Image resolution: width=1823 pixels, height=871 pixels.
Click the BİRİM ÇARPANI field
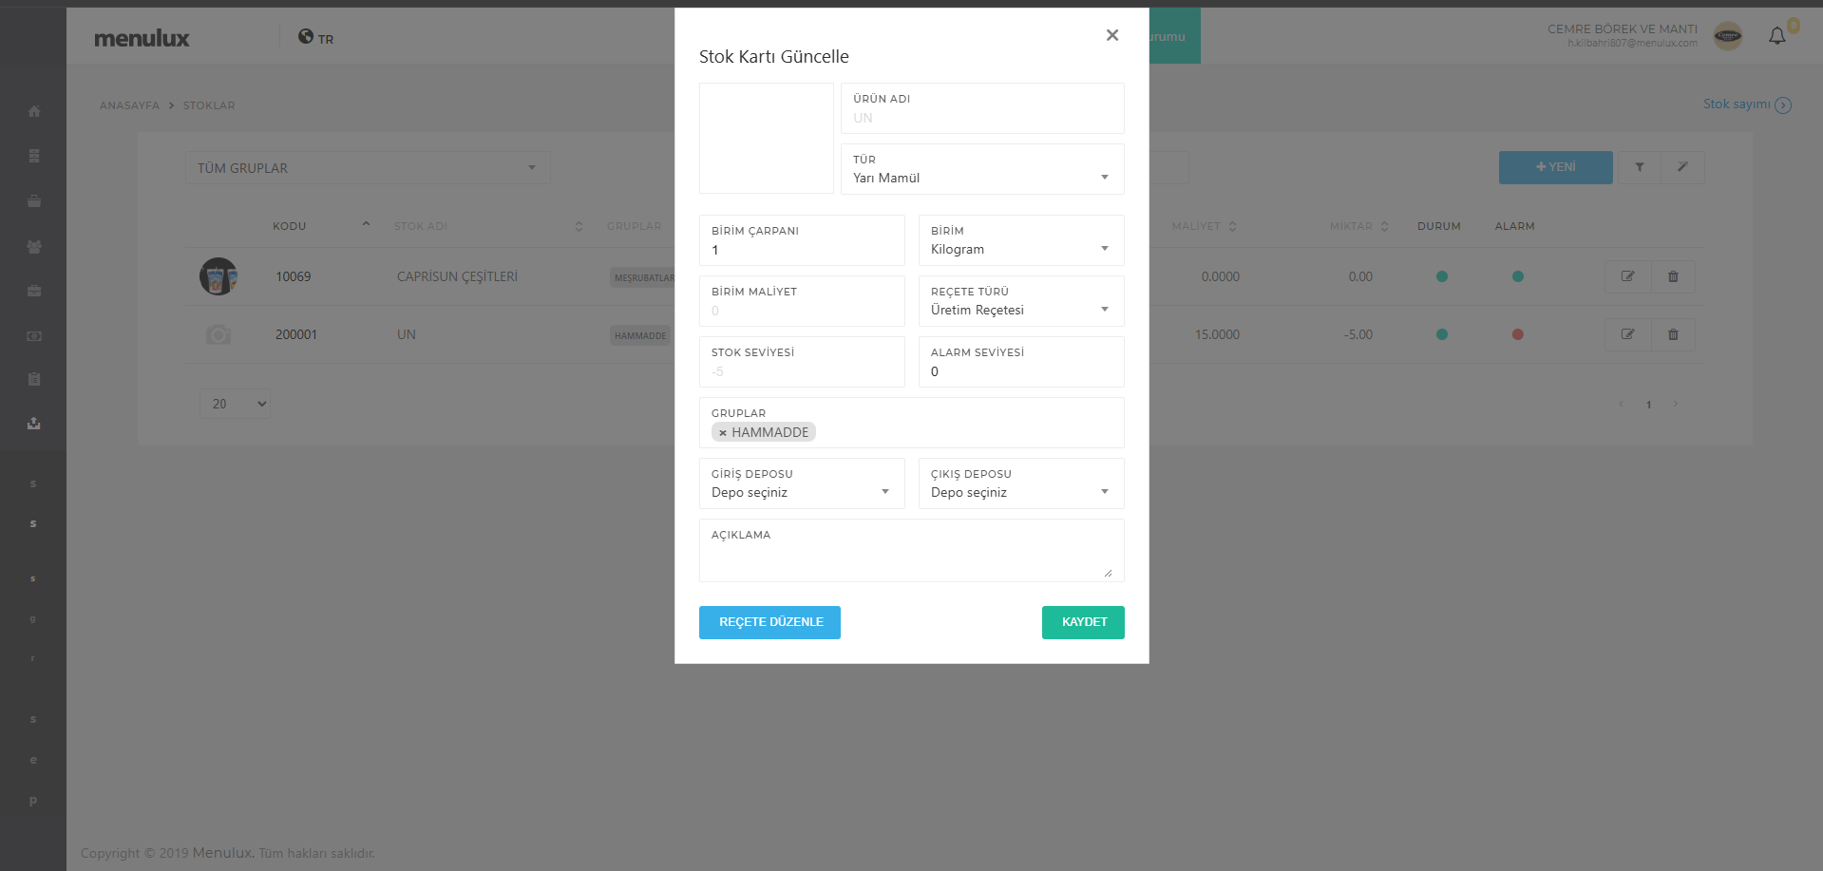(x=802, y=240)
